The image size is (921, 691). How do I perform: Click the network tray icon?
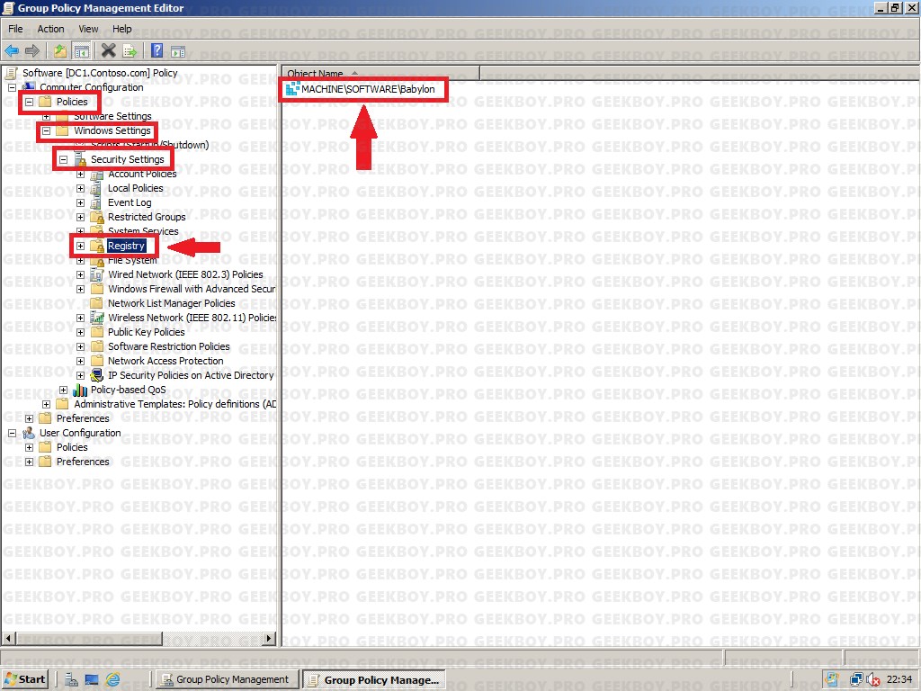pos(857,680)
